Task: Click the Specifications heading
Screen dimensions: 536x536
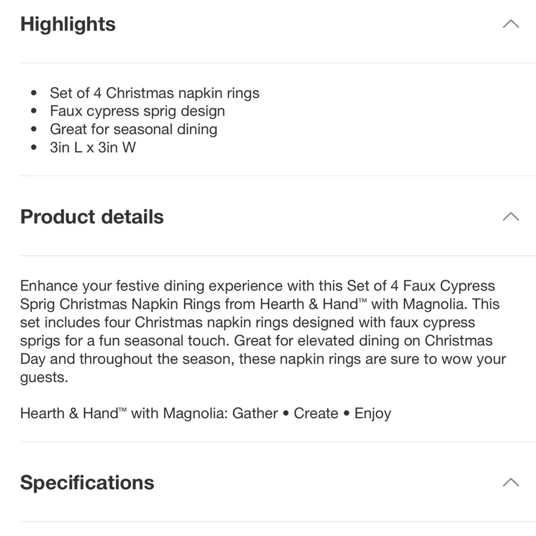Action: click(87, 483)
